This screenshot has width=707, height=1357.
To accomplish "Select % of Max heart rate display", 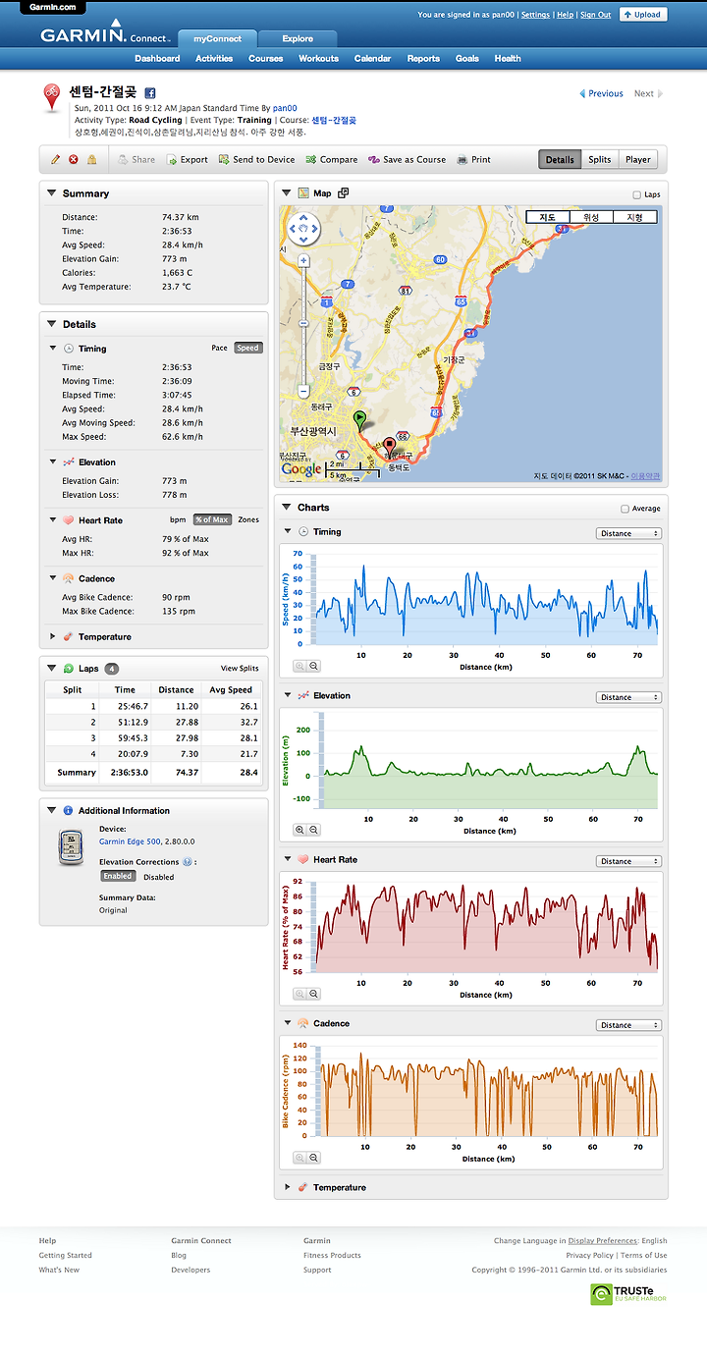I will pos(212,519).
